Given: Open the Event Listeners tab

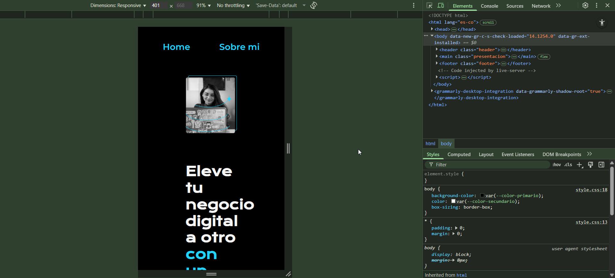Looking at the screenshot, I should click(x=518, y=154).
